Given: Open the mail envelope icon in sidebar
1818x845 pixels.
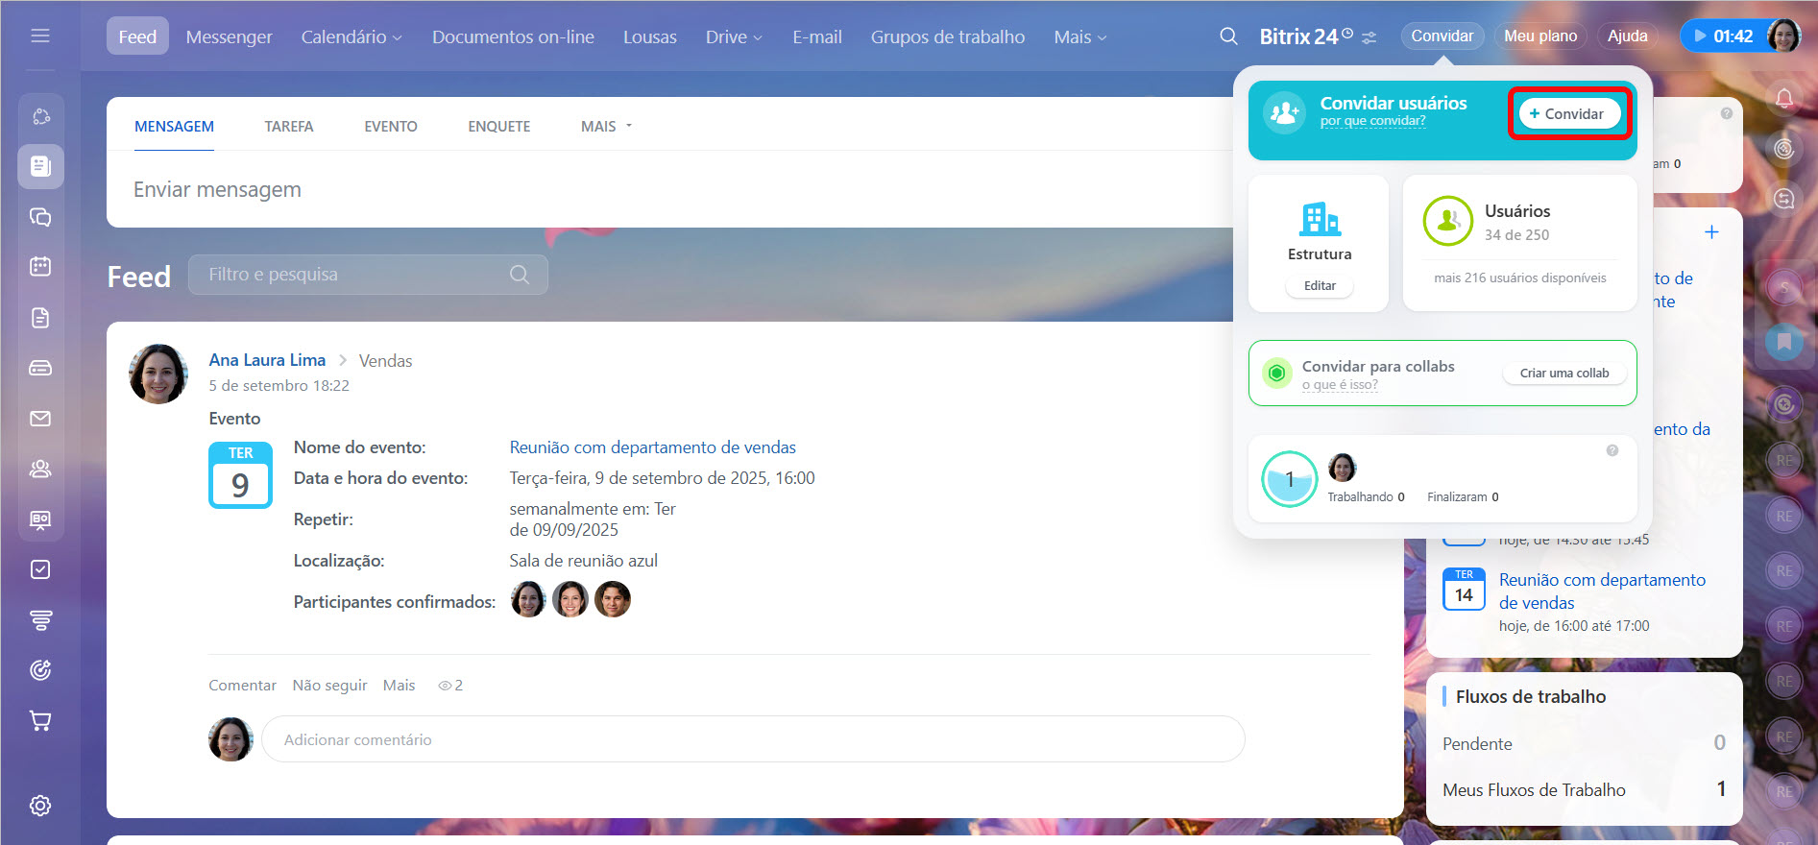Looking at the screenshot, I should pyautogui.click(x=40, y=419).
